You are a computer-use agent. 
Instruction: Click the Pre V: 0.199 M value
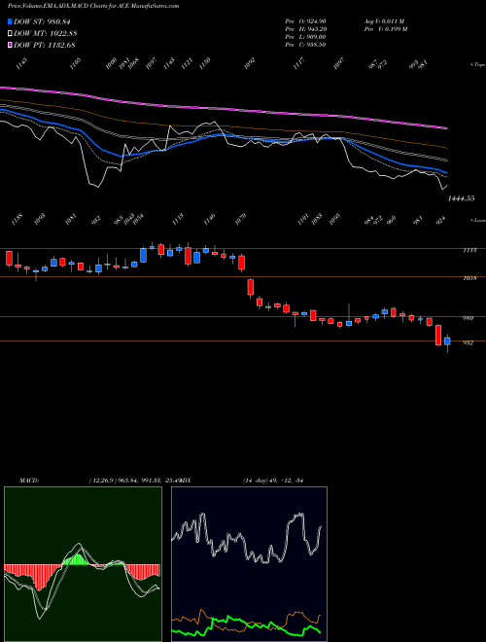(386, 29)
